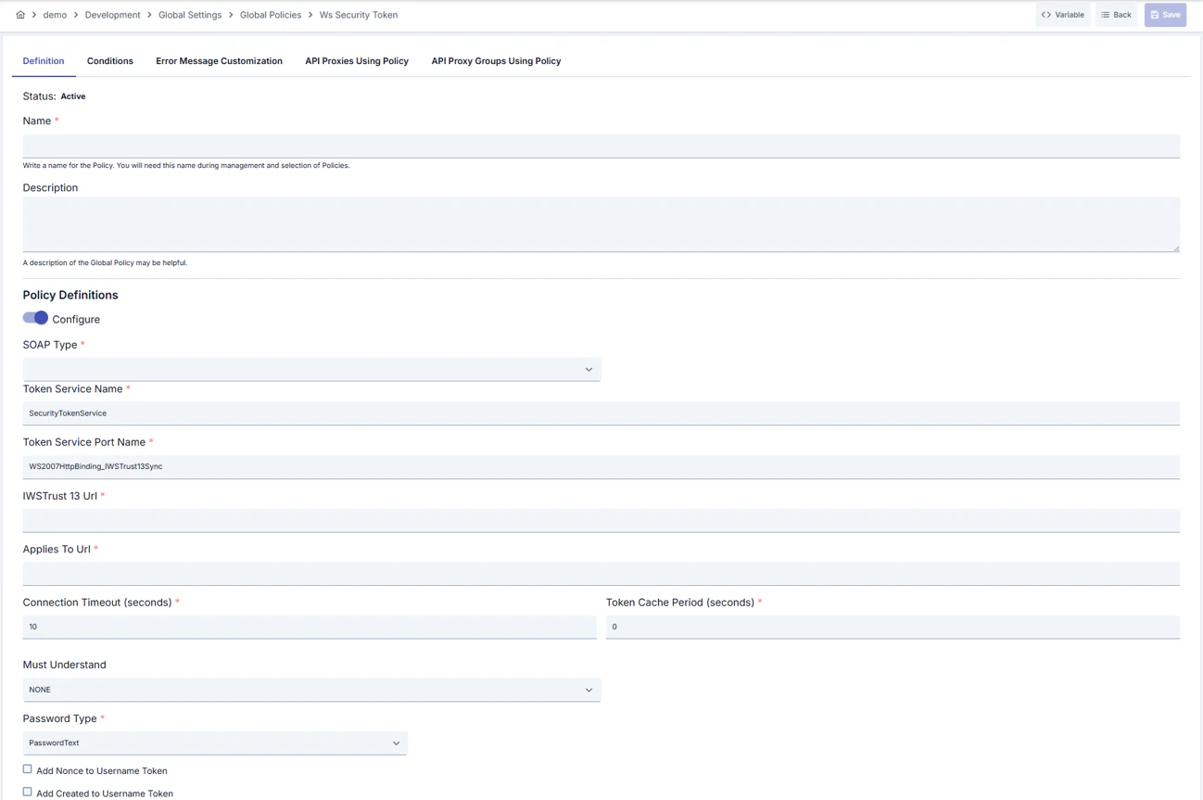This screenshot has width=1203, height=800.
Task: Open the SOAP Type dropdown
Action: (311, 369)
